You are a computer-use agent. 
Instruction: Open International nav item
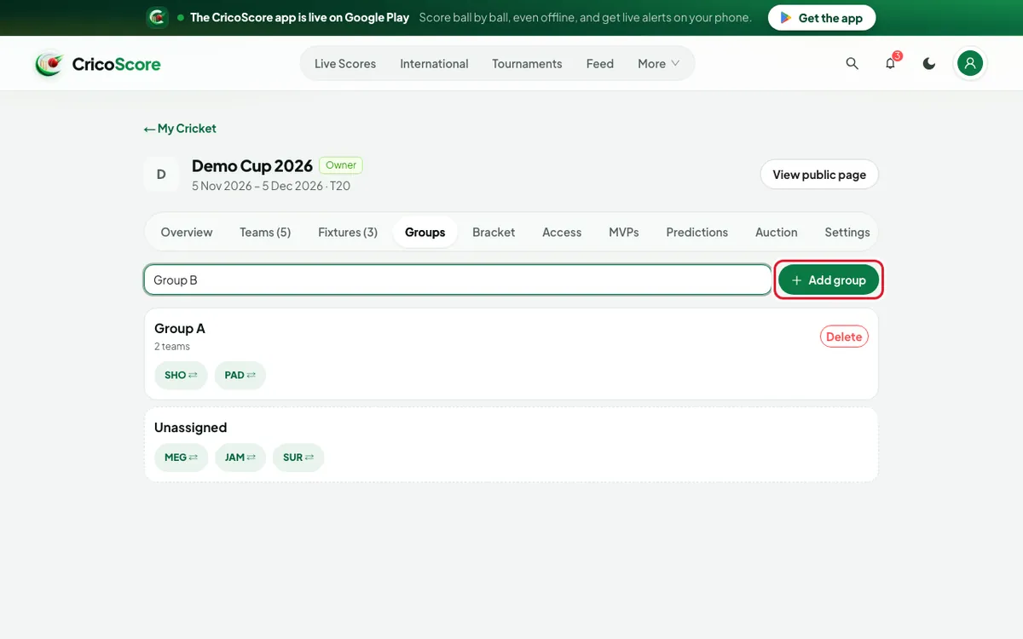tap(434, 64)
